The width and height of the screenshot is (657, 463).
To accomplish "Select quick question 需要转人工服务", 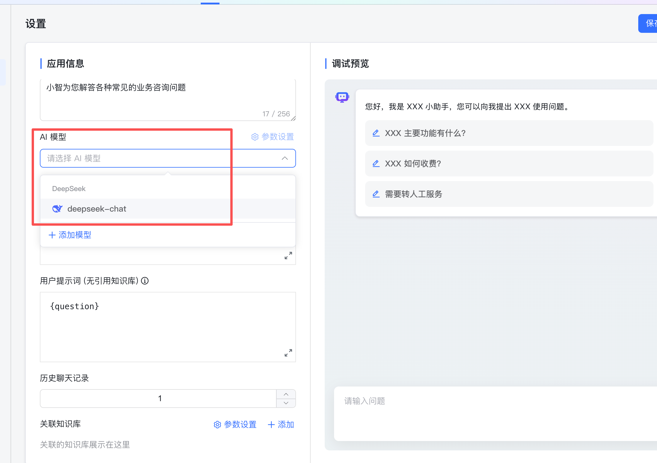I will click(x=509, y=194).
